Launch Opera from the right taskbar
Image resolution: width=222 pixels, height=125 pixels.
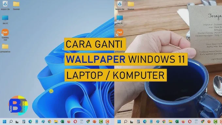pos(190,121)
